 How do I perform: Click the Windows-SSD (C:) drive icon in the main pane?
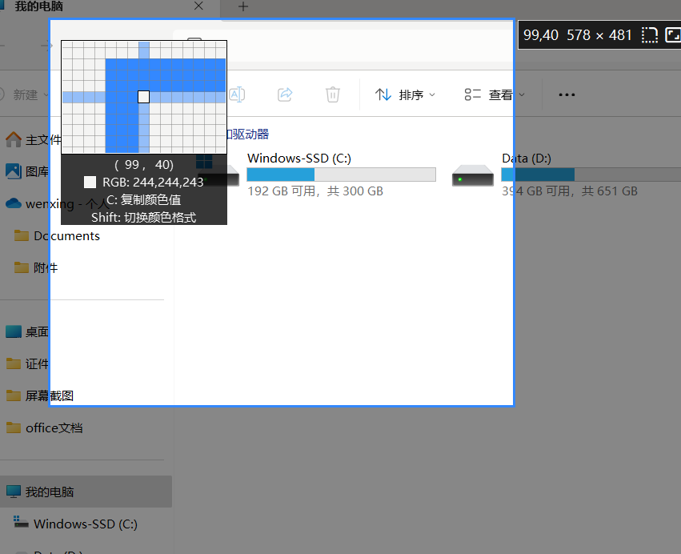pyautogui.click(x=218, y=171)
